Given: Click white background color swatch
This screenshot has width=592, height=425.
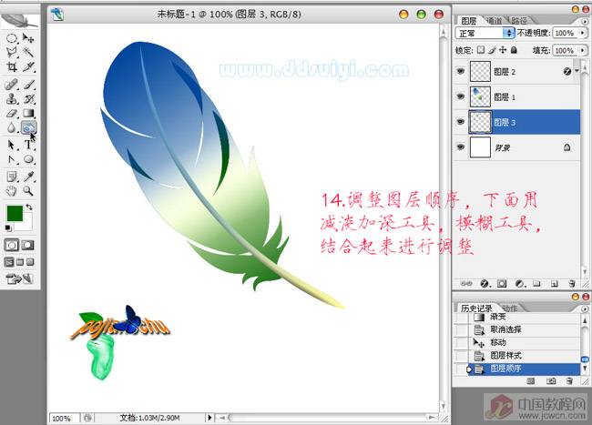Looking at the screenshot, I should pos(26,223).
